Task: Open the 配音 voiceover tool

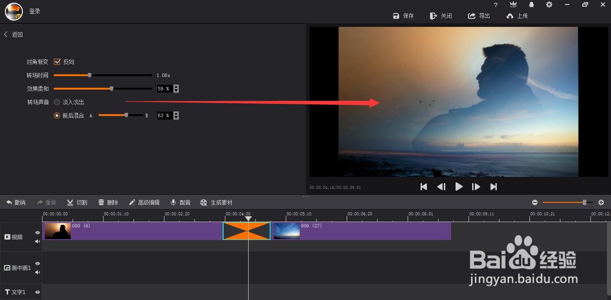Action: click(181, 202)
